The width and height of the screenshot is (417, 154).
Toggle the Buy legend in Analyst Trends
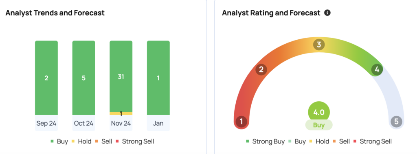tap(59, 141)
